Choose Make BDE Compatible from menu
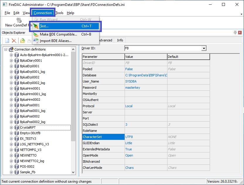Screen dimensions: 244x185 point(58,34)
